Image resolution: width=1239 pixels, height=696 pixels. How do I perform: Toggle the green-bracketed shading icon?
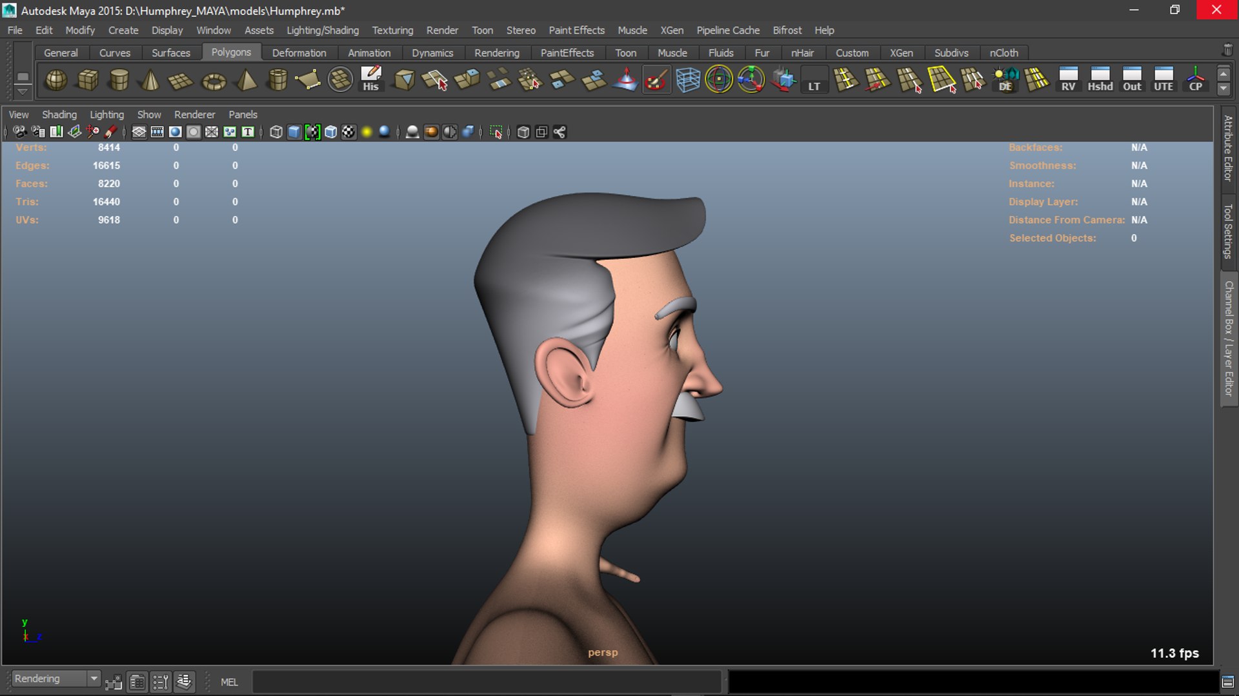point(312,132)
